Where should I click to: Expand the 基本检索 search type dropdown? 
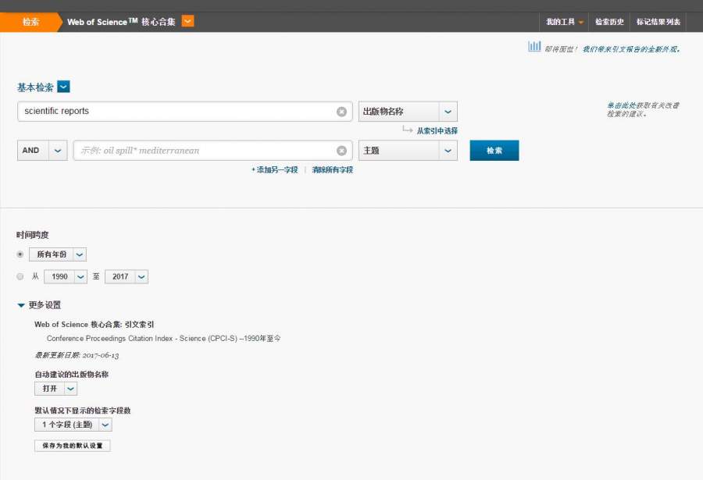tap(64, 87)
